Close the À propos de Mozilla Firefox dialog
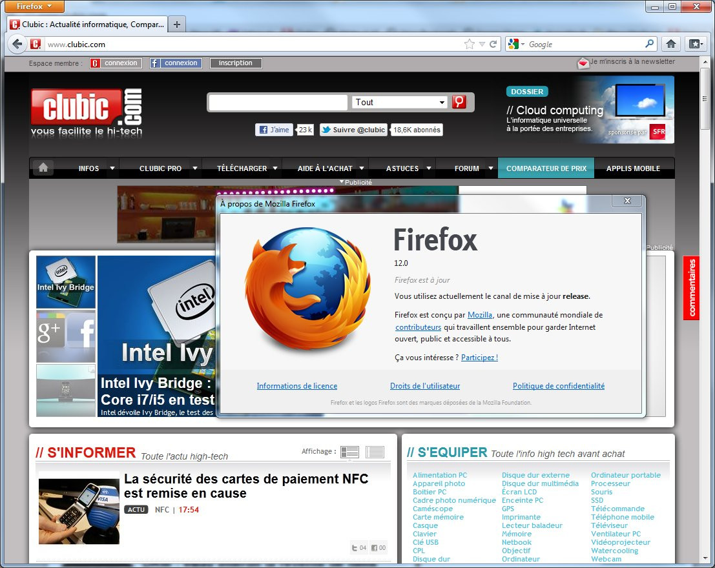Image resolution: width=715 pixels, height=568 pixels. (627, 201)
